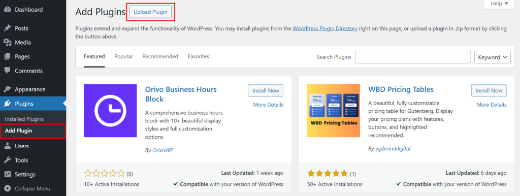Switch to the Featured tab
Screen dimensions: 520x196
(94, 56)
